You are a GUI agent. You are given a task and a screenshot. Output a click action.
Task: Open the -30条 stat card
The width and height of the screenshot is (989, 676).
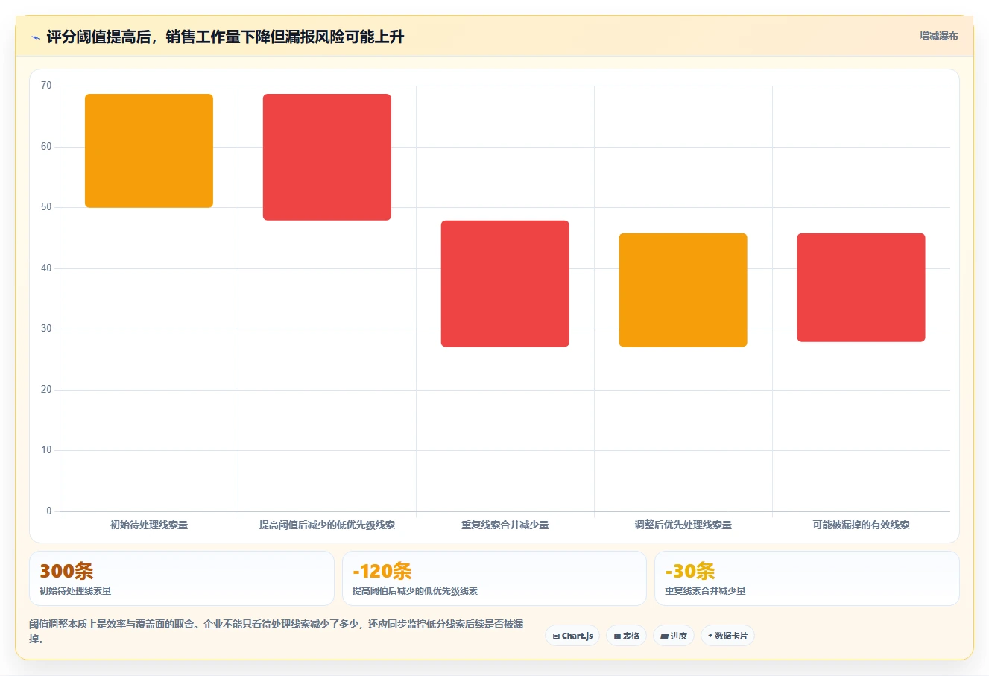coord(807,578)
